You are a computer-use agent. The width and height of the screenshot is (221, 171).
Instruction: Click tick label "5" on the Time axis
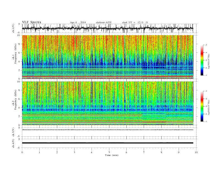109,152
